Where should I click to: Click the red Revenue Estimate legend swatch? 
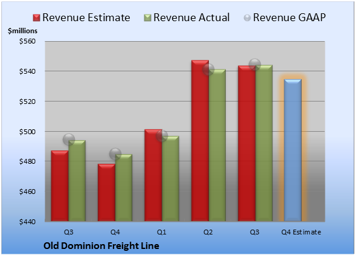(x=36, y=18)
